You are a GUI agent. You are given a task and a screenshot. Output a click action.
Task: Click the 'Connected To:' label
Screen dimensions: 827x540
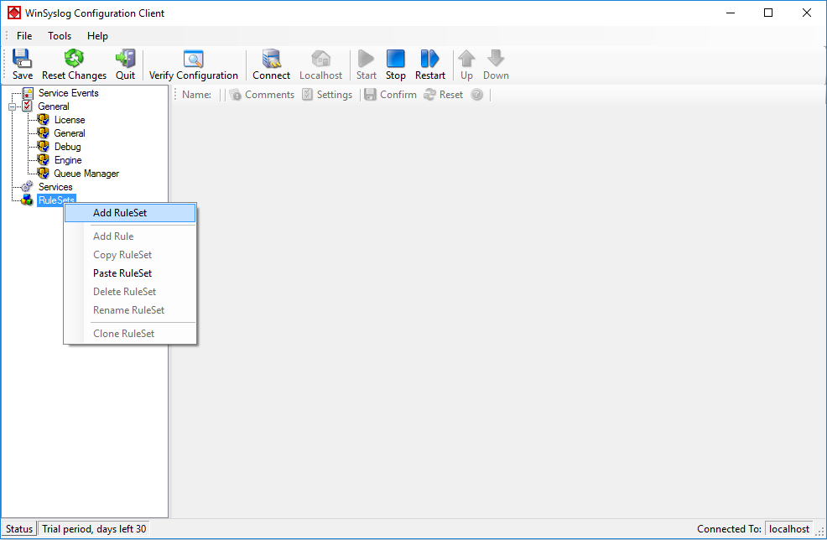(x=729, y=529)
